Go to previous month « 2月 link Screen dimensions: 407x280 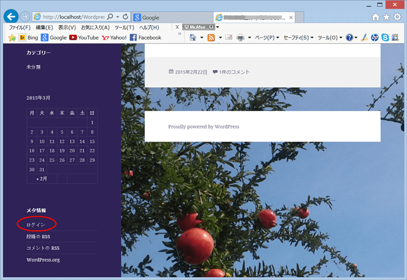coord(42,179)
